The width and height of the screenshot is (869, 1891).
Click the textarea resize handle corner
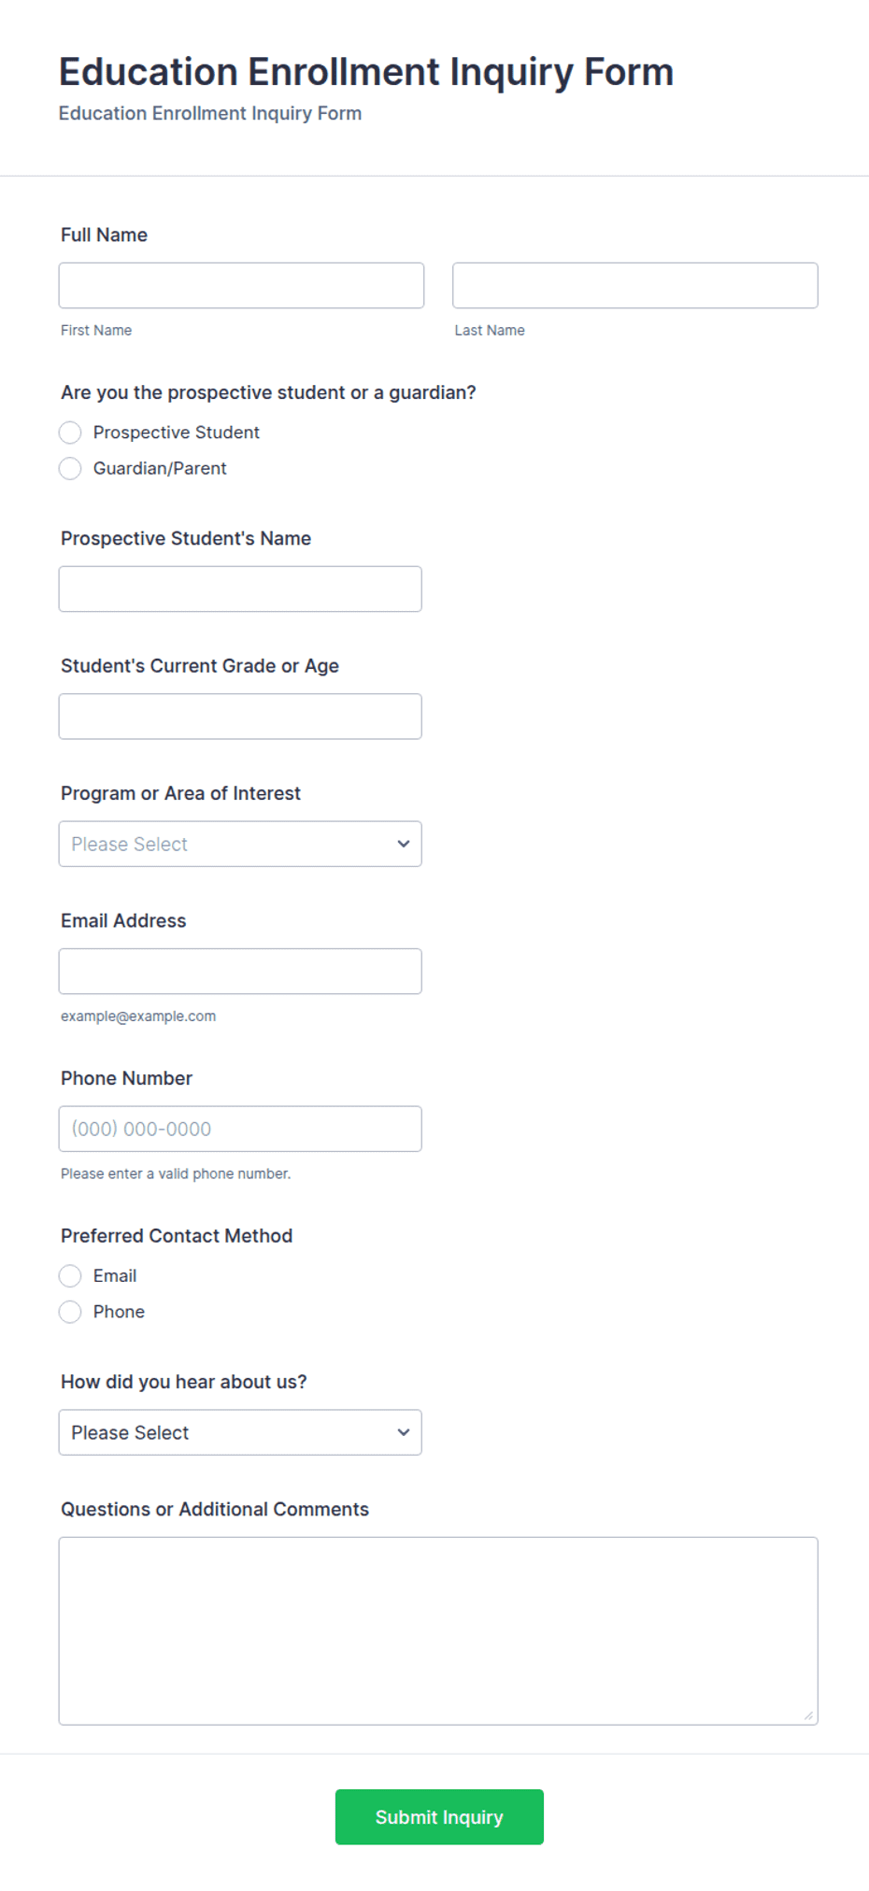pos(808,1715)
